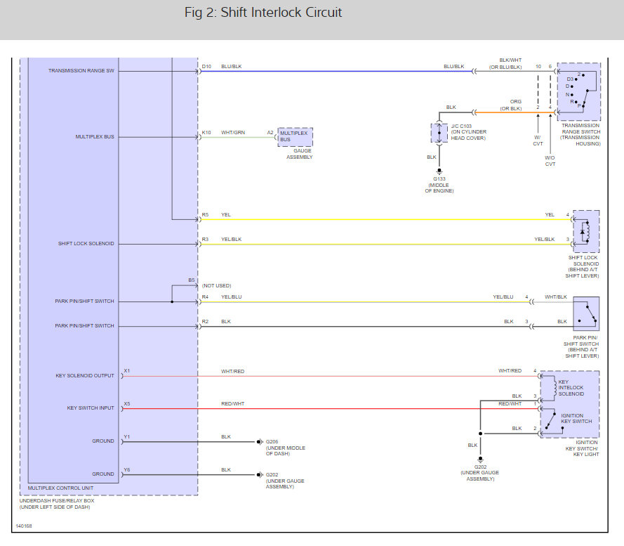
Task: Click the R2 connector pin label
Action: pos(205,321)
